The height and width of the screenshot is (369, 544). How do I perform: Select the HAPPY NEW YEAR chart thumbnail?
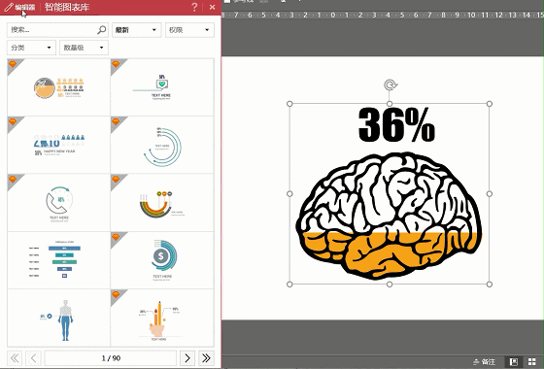coord(58,145)
